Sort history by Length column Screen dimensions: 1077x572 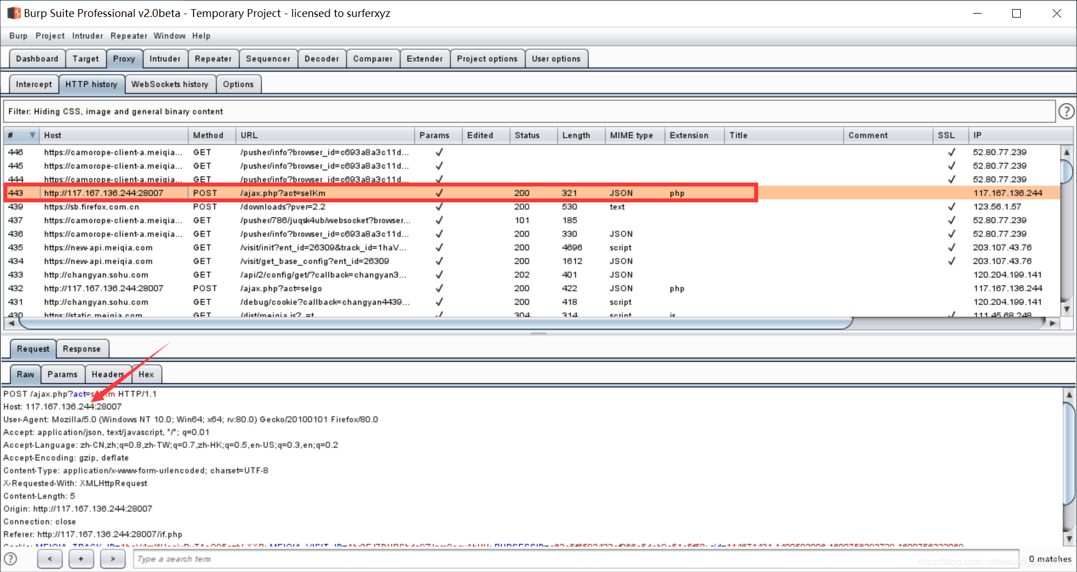pos(581,135)
